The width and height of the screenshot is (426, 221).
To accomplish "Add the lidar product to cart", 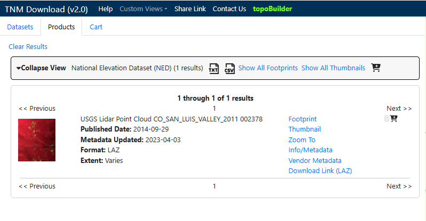I will [394, 119].
